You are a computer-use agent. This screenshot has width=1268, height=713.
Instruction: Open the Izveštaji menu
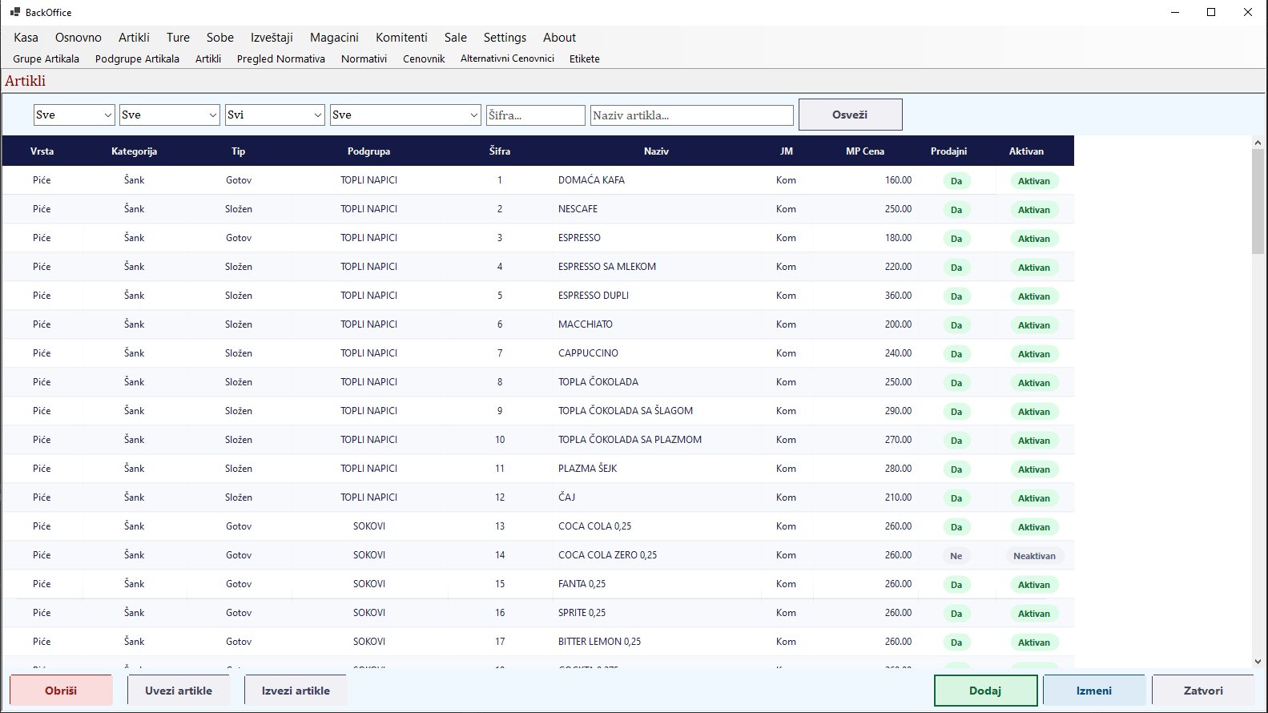272,38
